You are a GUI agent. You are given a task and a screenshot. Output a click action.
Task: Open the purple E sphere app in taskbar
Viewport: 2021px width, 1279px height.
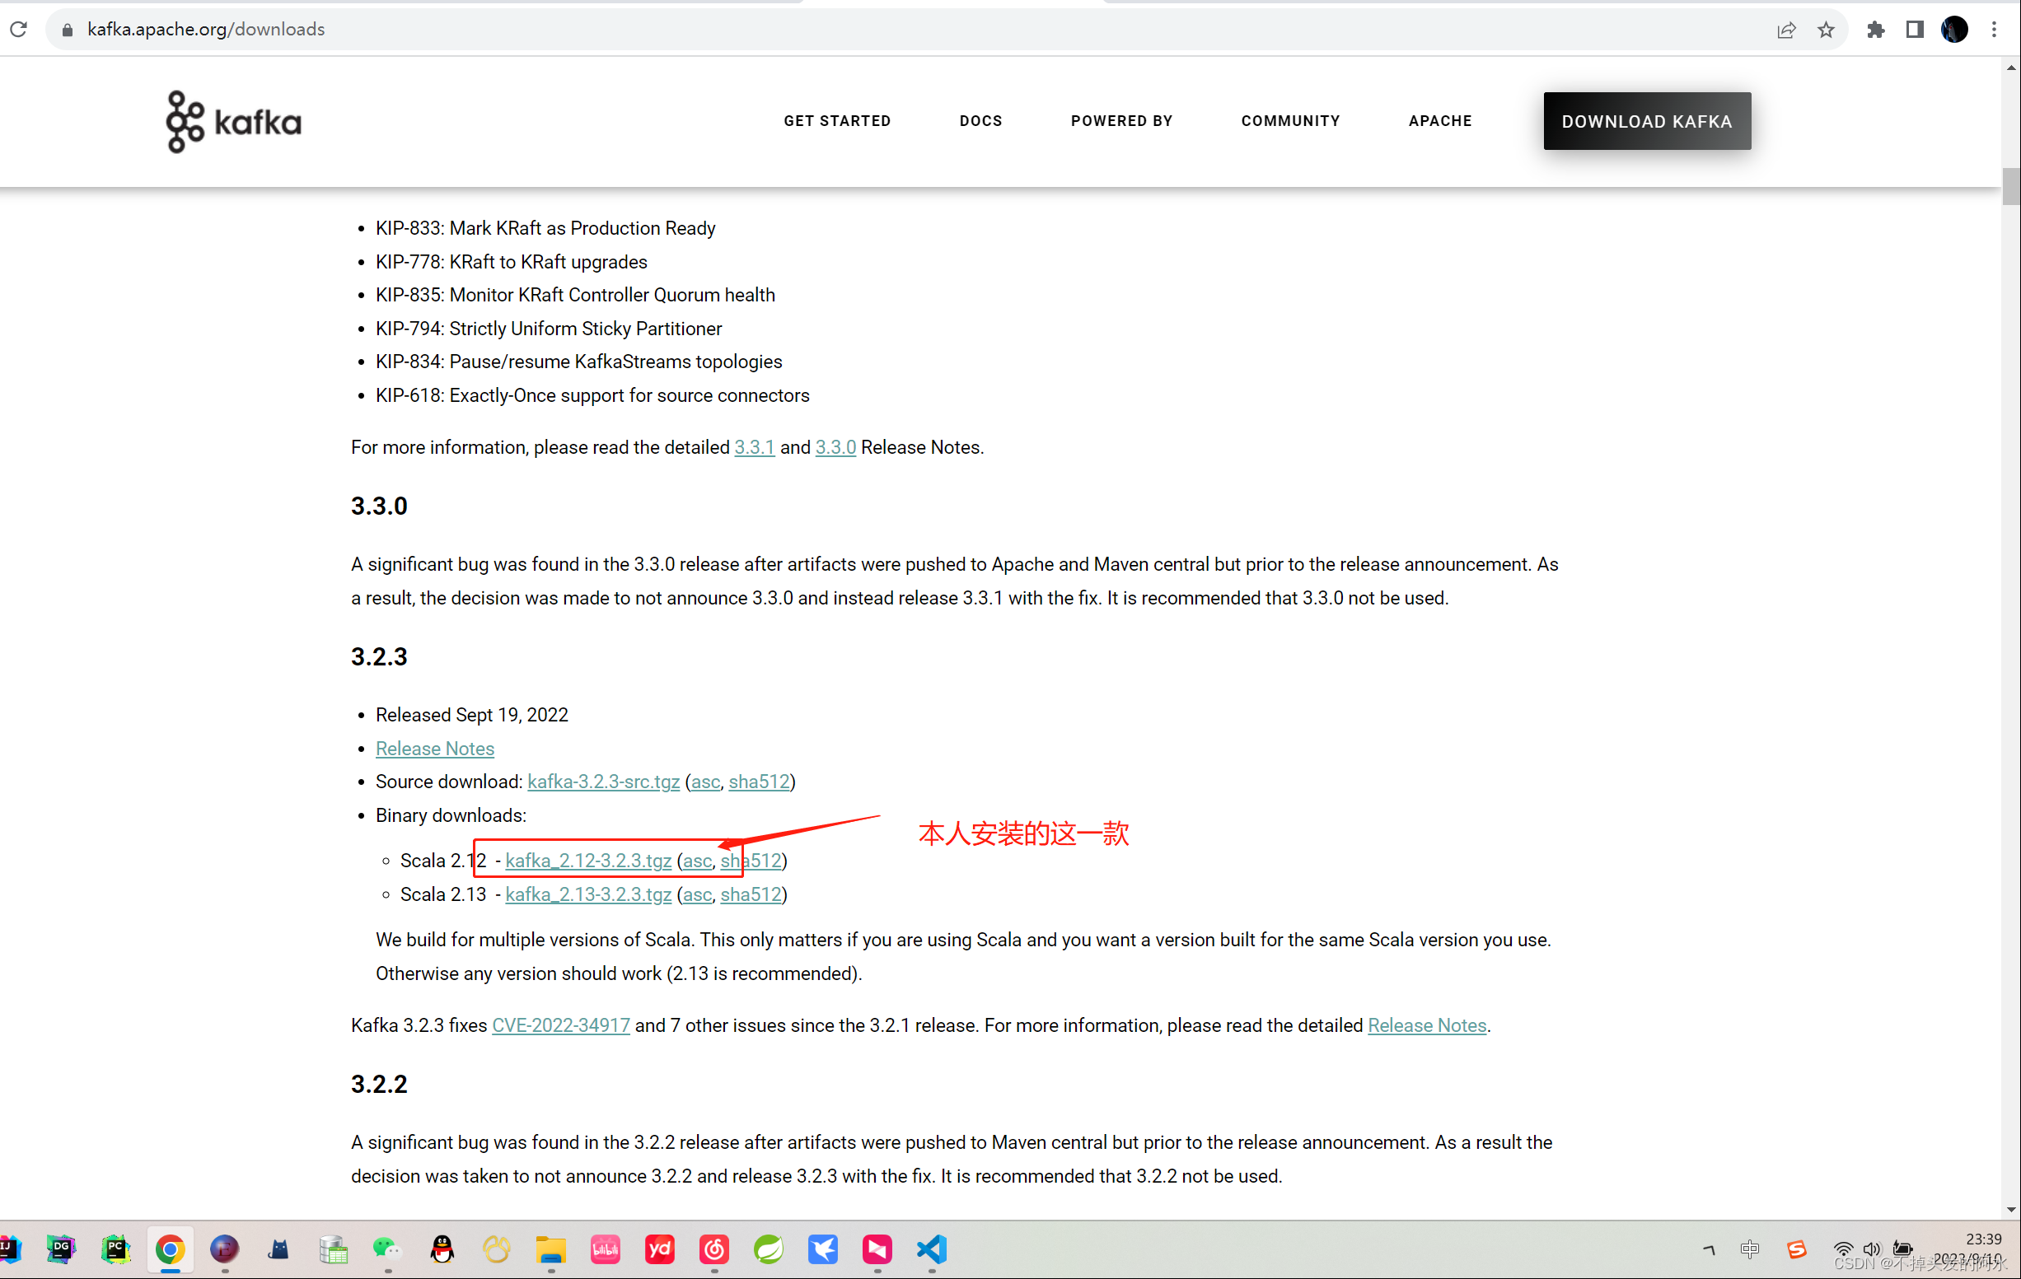224,1249
